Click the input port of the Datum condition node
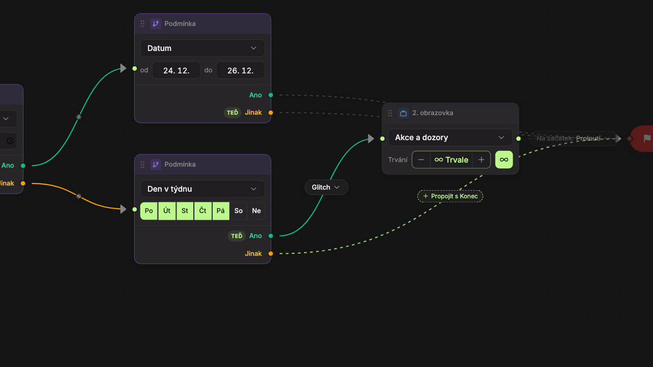This screenshot has width=653, height=367. click(x=135, y=68)
